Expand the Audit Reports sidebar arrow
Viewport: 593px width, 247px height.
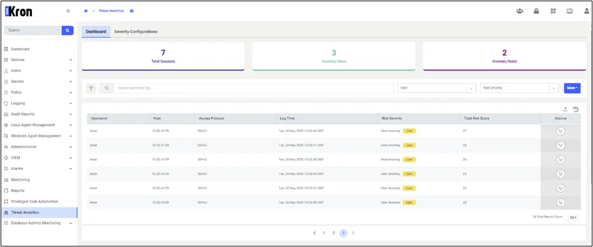pos(71,114)
